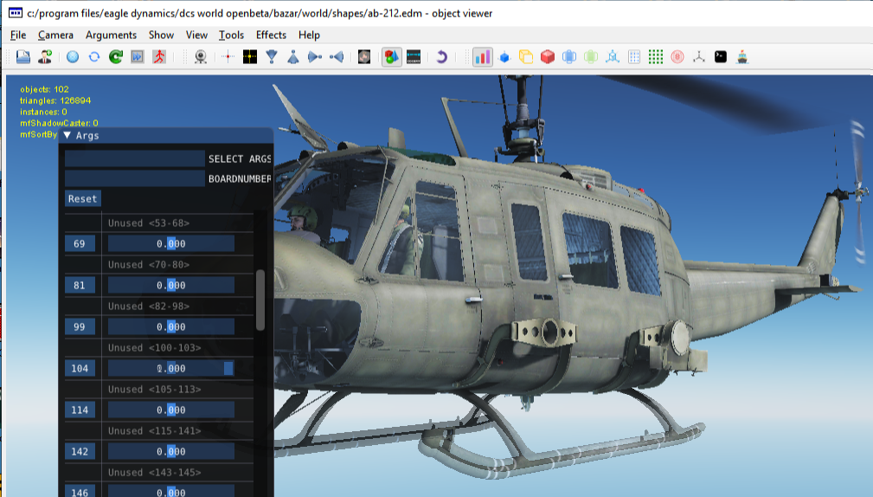Click the Args panel vertical scrollbar
The width and height of the screenshot is (873, 497).
click(260, 299)
